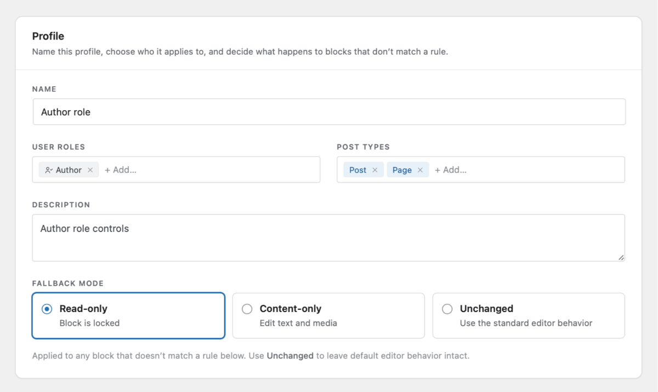Click bold Unchanged word in helper text

point(290,355)
